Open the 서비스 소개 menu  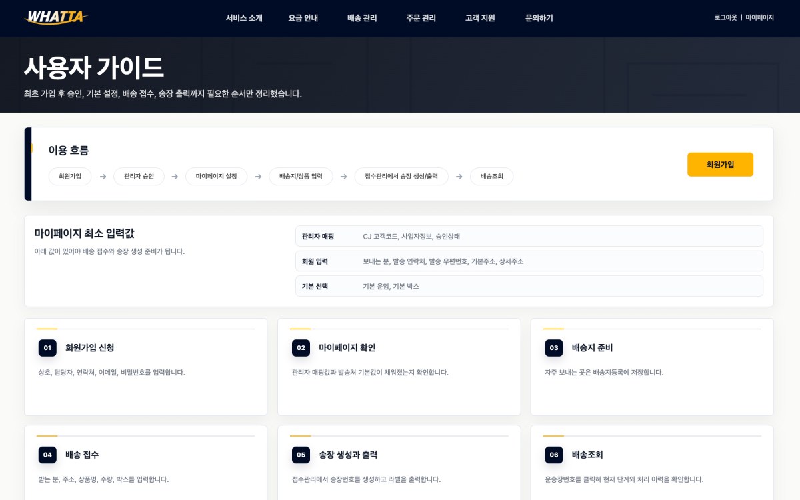point(244,18)
